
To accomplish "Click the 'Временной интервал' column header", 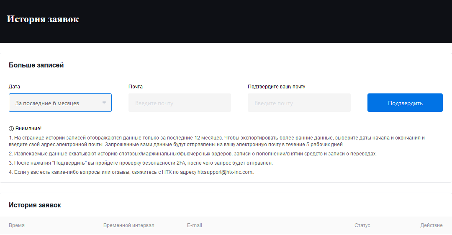I will click(128, 225).
